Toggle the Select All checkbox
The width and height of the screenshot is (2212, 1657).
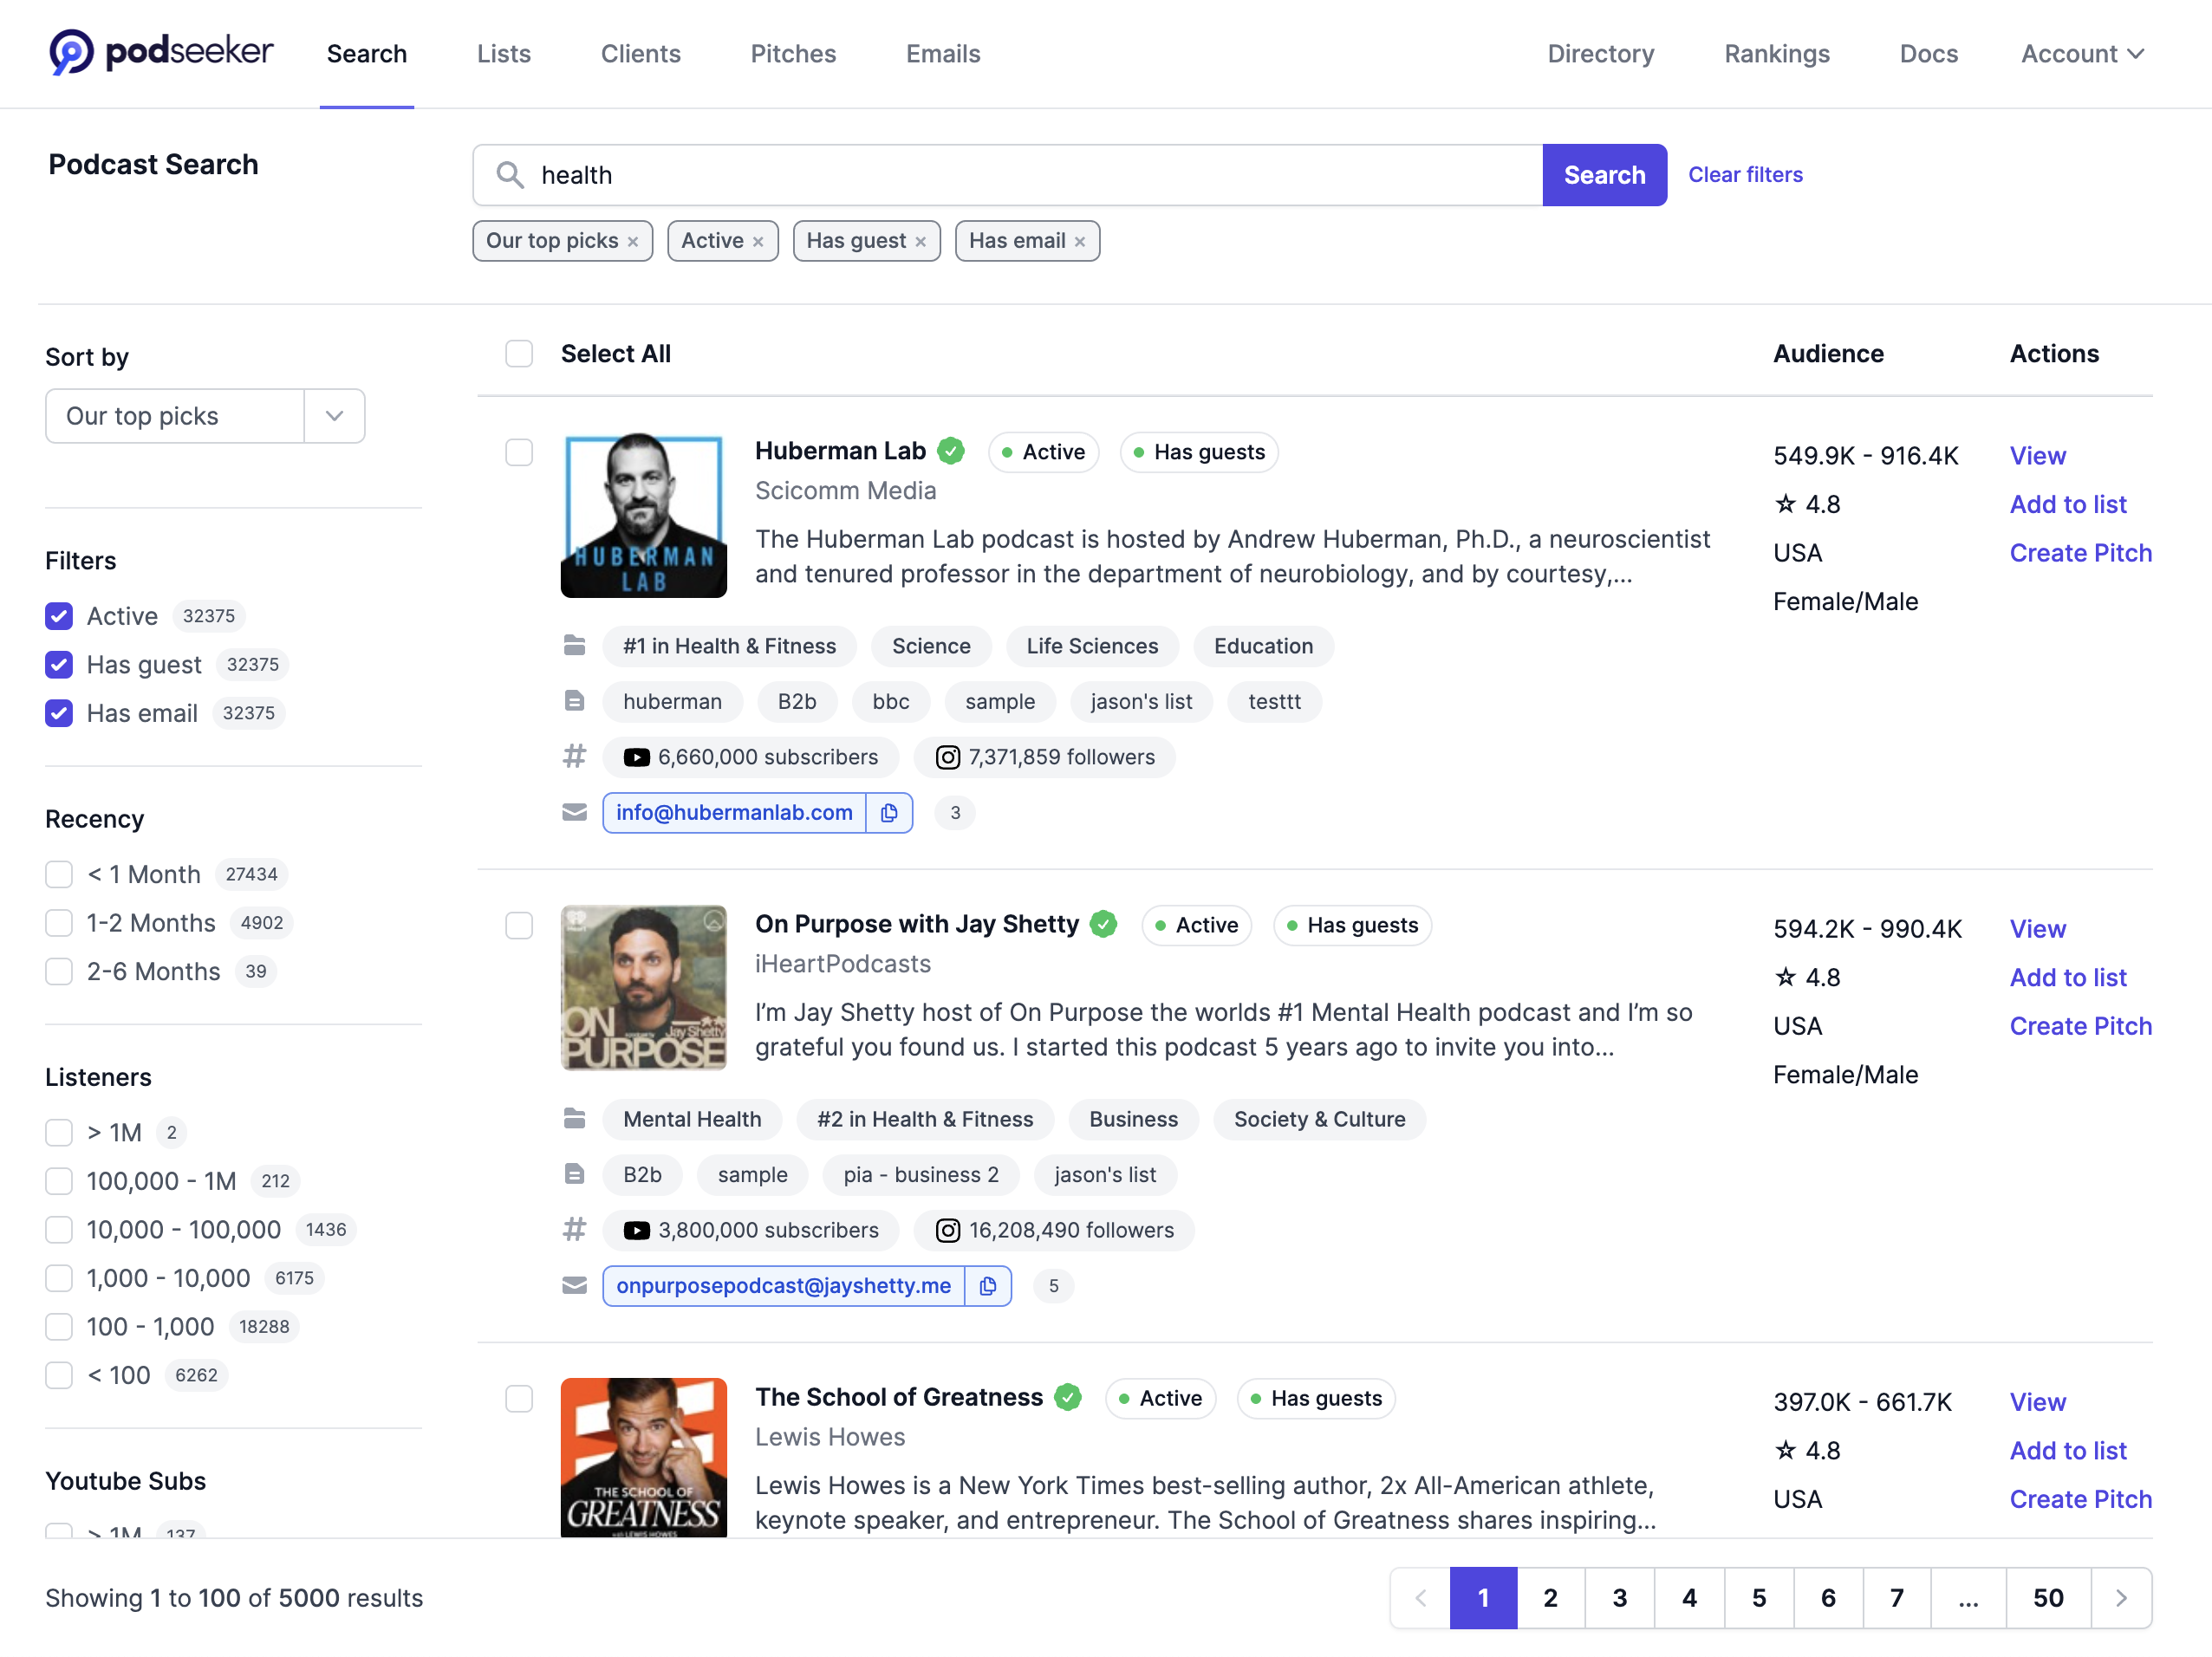point(519,354)
